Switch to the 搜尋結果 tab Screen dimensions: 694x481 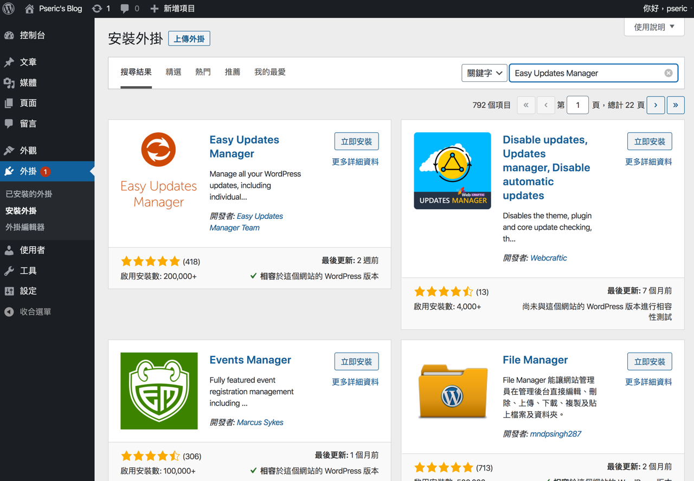click(136, 72)
